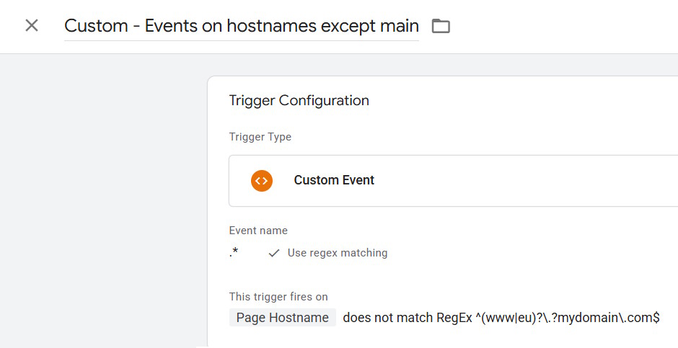
Task: Close the trigger editor using the X icon
Action: pos(32,25)
